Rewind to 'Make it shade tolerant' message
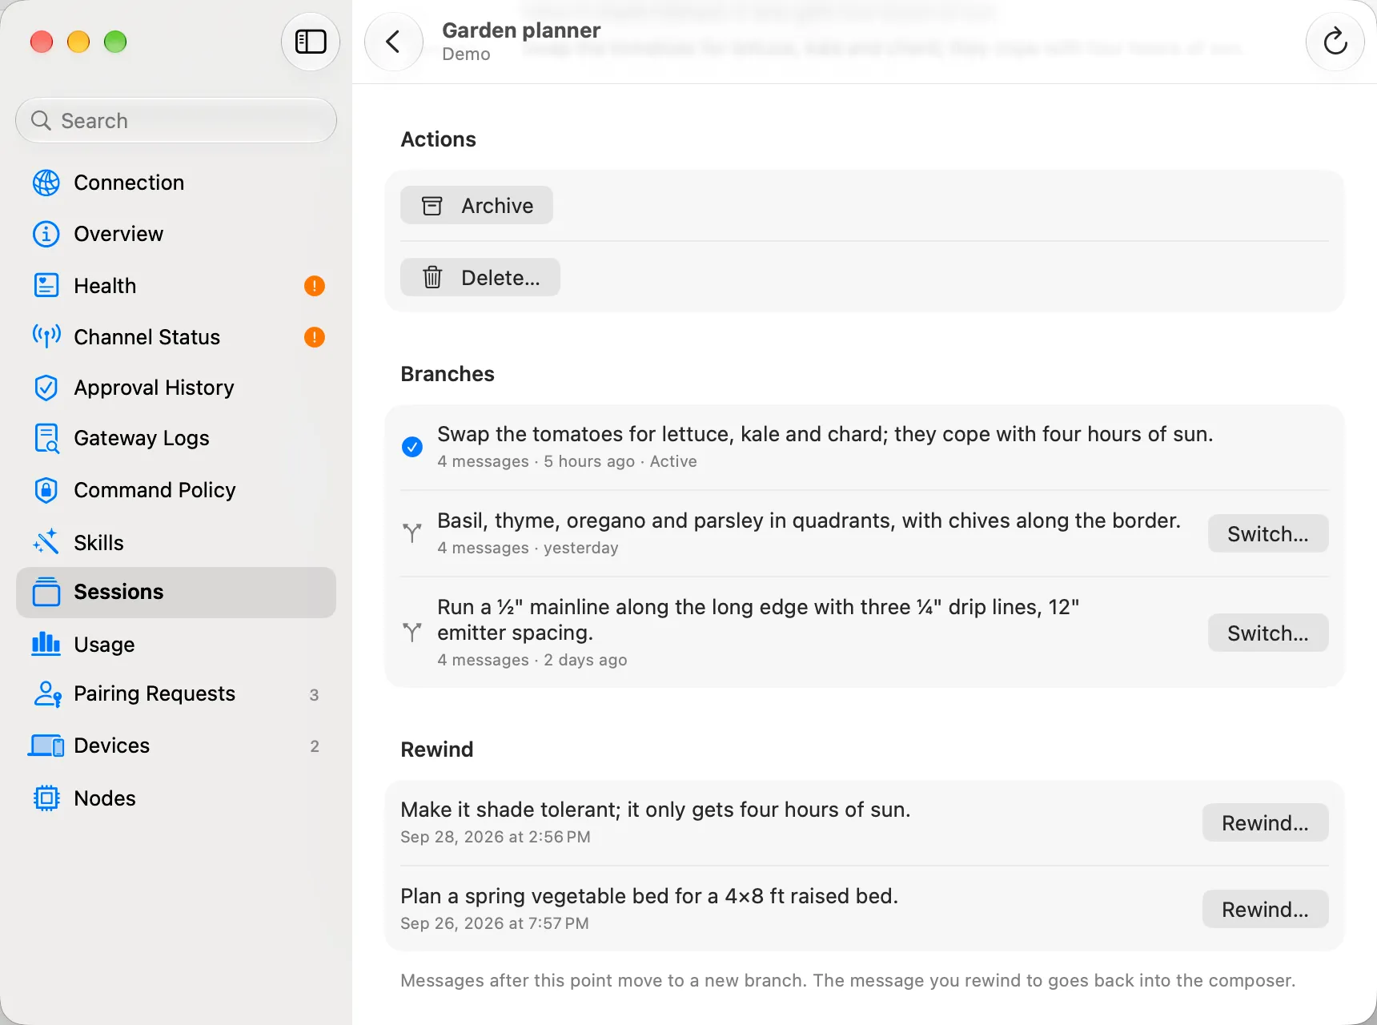This screenshot has height=1025, width=1377. pos(1265,823)
